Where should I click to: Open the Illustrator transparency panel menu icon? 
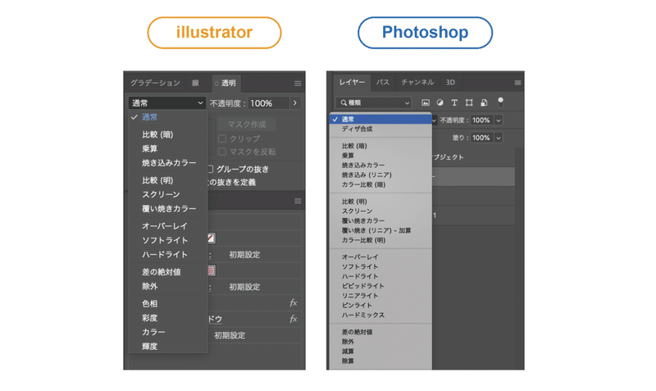click(298, 84)
